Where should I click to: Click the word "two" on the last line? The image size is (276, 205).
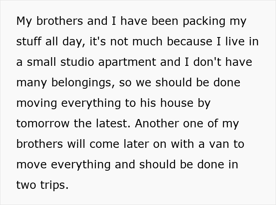25,185
